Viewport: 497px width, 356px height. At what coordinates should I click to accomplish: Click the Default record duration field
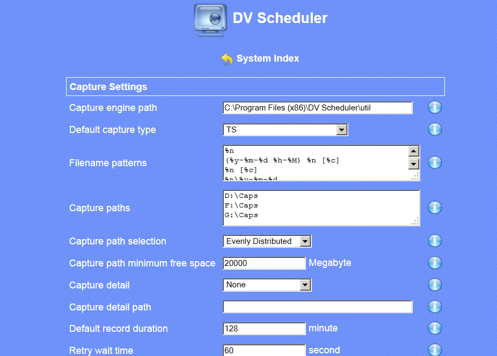(264, 328)
